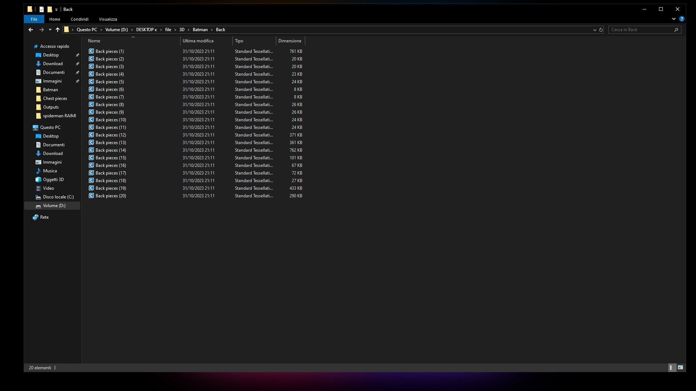The height and width of the screenshot is (391, 696).
Task: Open the Rete network location
Action: click(x=44, y=217)
